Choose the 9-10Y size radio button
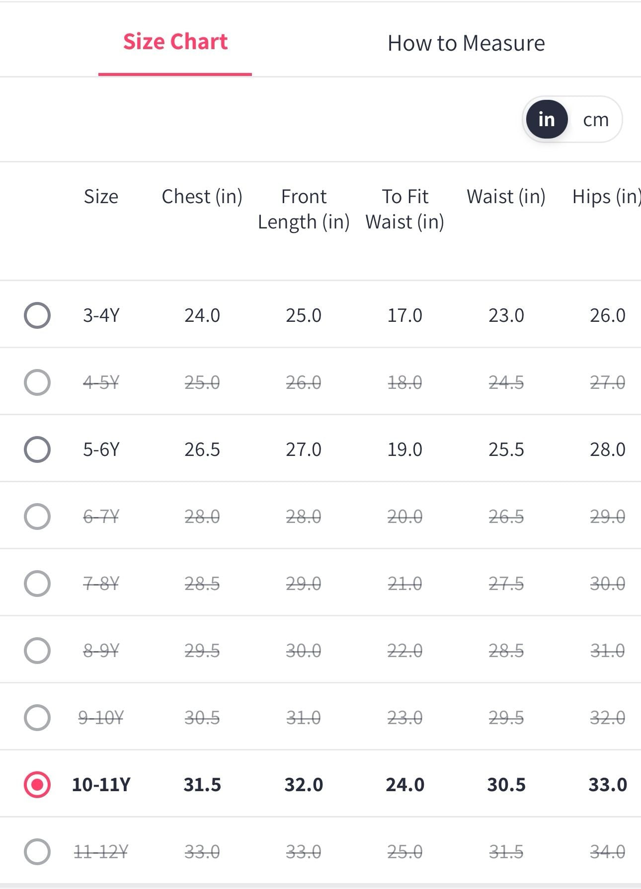 pyautogui.click(x=37, y=718)
